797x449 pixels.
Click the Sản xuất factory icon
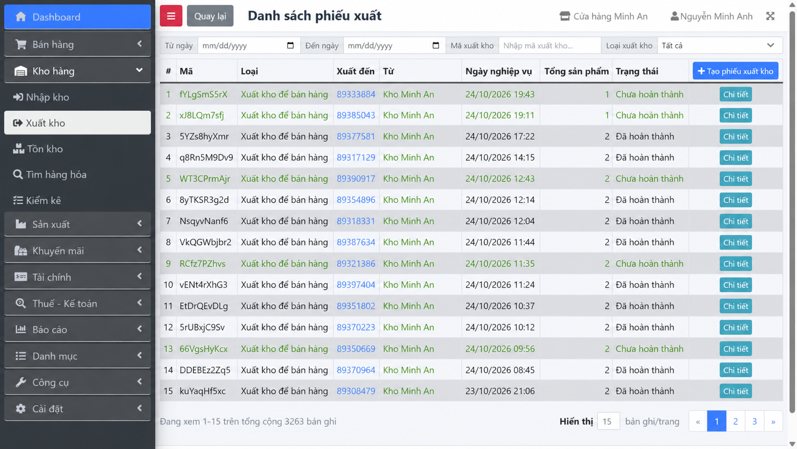tap(20, 224)
